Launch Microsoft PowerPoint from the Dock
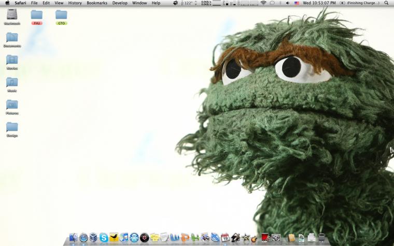Viewport: 394px width, 246px height. (x=185, y=237)
